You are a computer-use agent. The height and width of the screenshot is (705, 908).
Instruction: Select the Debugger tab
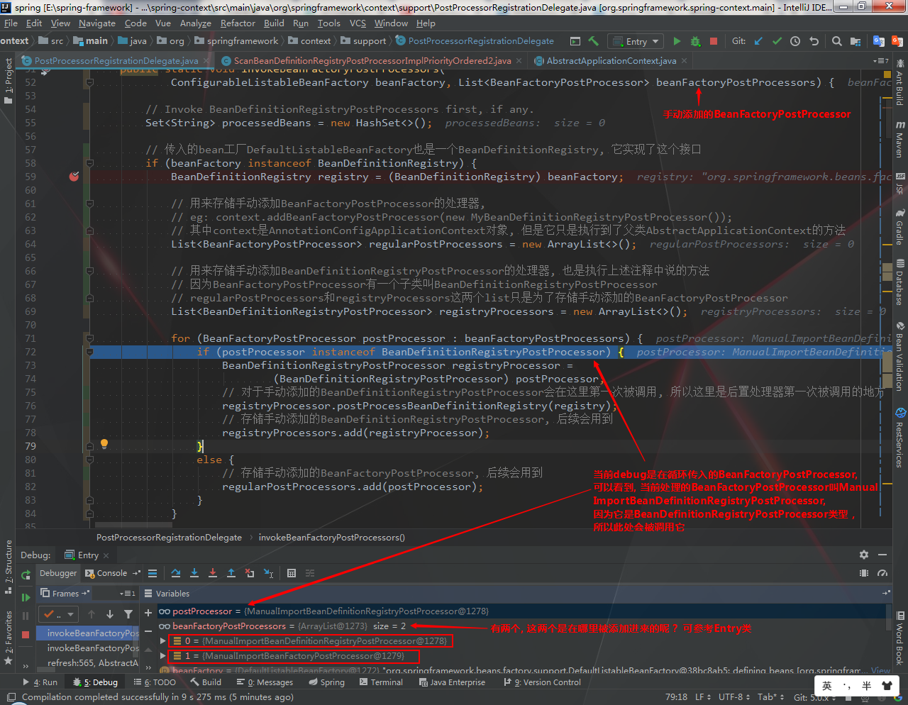57,573
